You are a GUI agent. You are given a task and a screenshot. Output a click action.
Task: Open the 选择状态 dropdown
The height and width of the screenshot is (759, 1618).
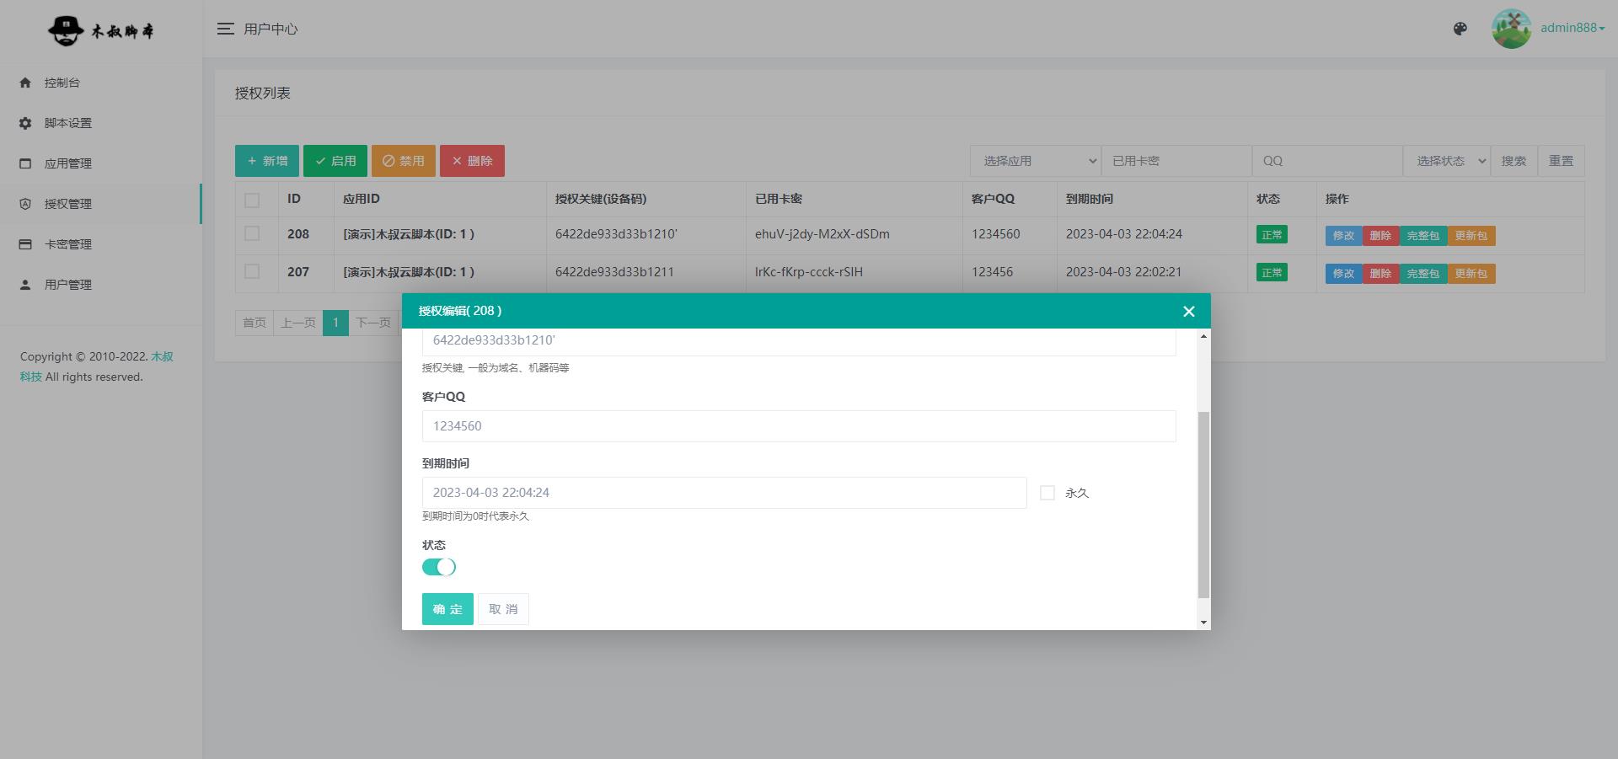click(x=1446, y=161)
